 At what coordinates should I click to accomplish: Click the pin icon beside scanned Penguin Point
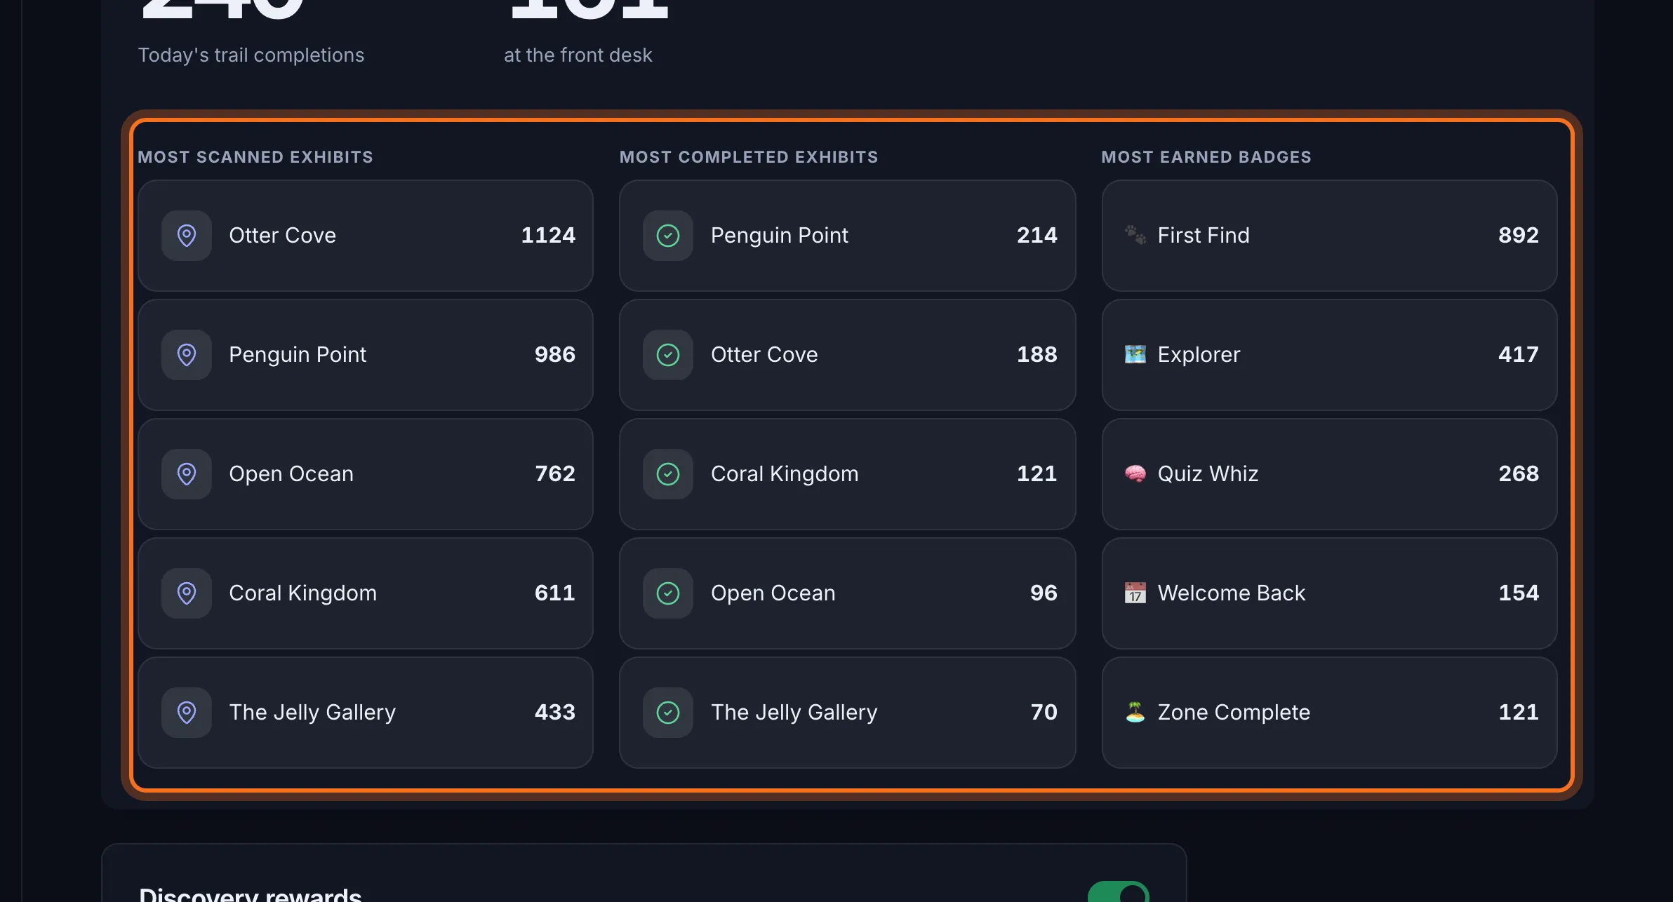point(187,355)
